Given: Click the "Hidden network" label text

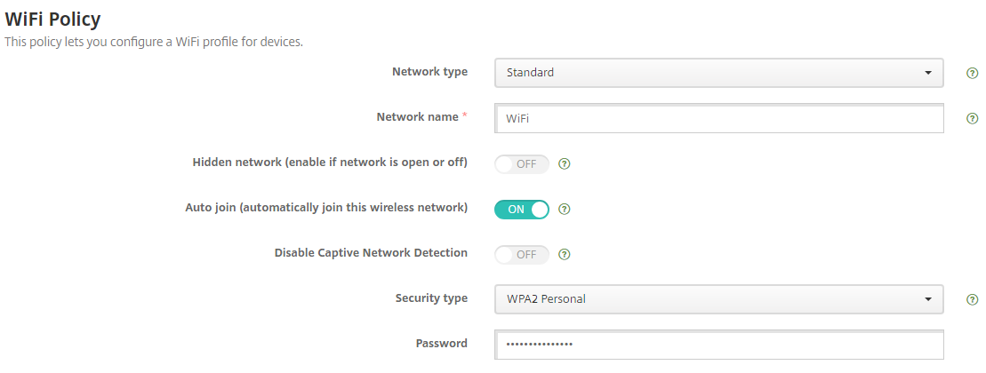Looking at the screenshot, I should (x=330, y=163).
